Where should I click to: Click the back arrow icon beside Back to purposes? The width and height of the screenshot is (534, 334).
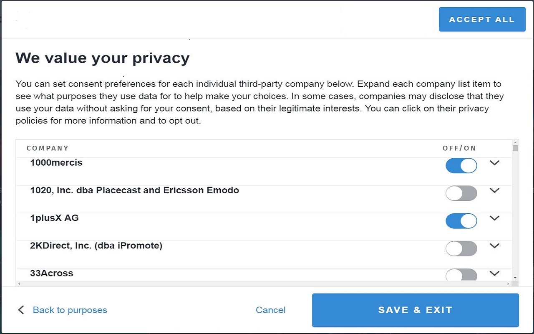[21, 310]
